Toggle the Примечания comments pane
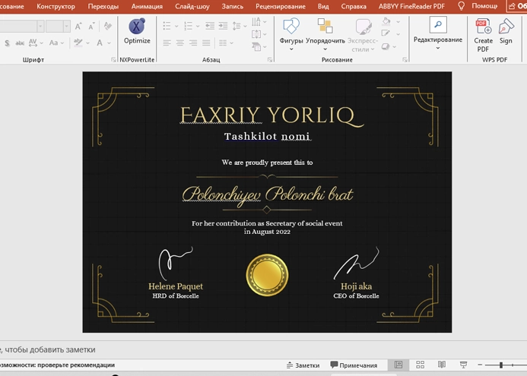Viewport: 527px width, 376px height. pyautogui.click(x=354, y=365)
